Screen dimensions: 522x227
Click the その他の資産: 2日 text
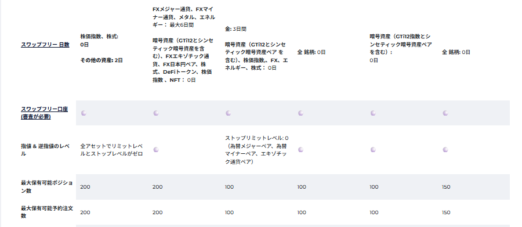click(101, 60)
